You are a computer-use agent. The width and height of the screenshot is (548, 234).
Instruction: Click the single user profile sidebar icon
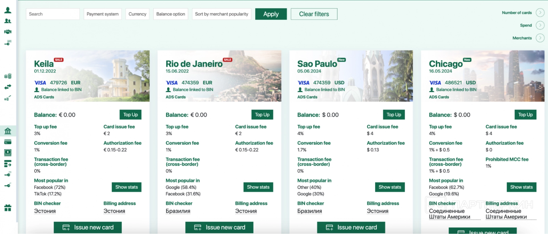8,10
